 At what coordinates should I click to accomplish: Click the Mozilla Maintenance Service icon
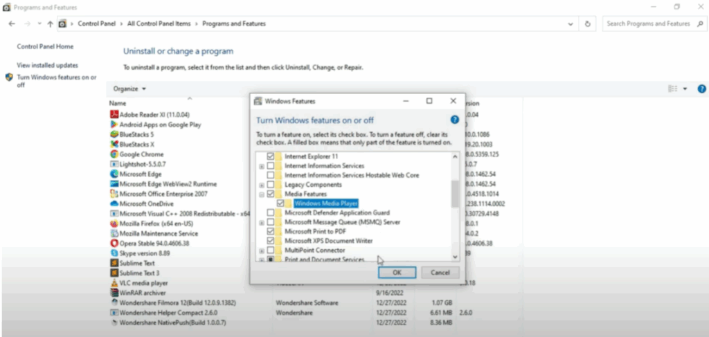point(114,234)
